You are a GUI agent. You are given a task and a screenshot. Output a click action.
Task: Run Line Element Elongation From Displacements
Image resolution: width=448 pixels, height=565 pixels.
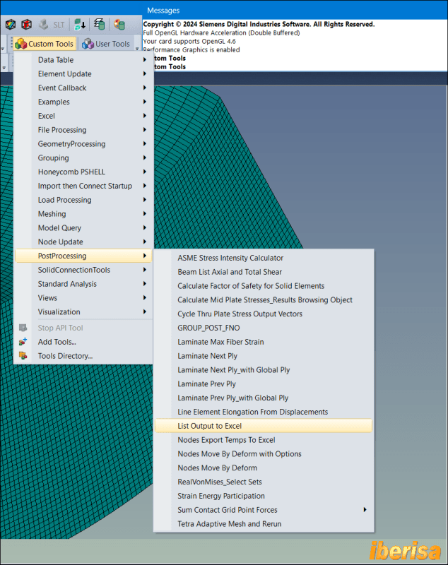point(264,412)
